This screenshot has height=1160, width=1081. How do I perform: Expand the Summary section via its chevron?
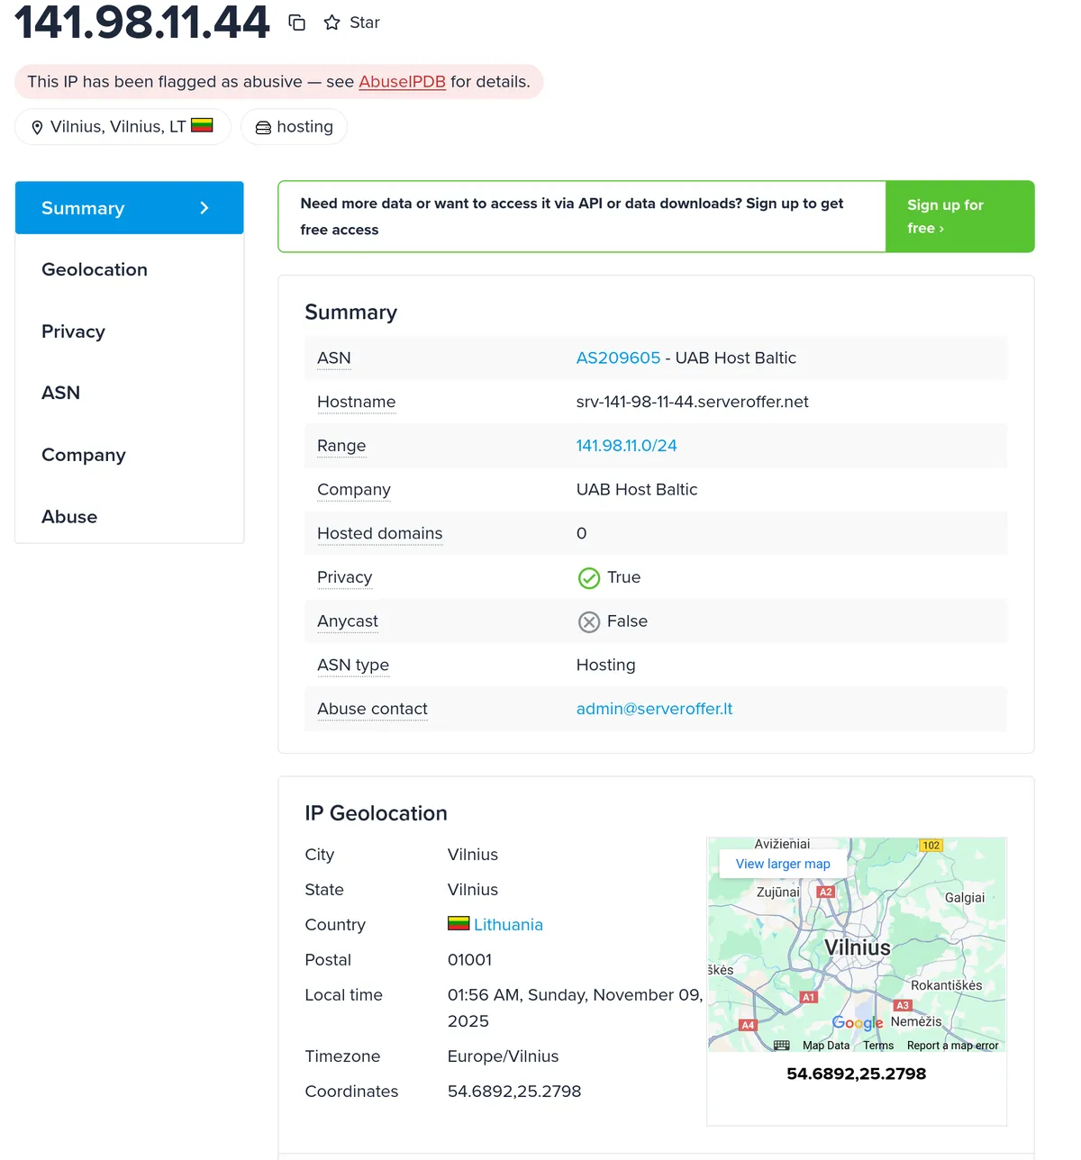click(x=204, y=208)
